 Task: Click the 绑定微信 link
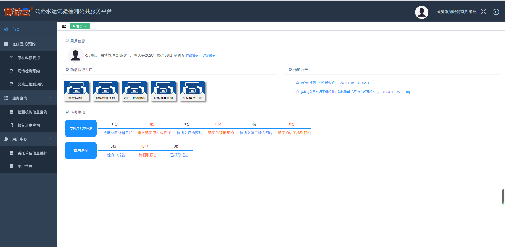[x=209, y=56]
